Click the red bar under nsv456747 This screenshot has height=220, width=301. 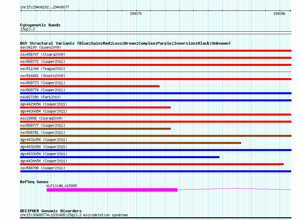pyautogui.click(x=156, y=58)
